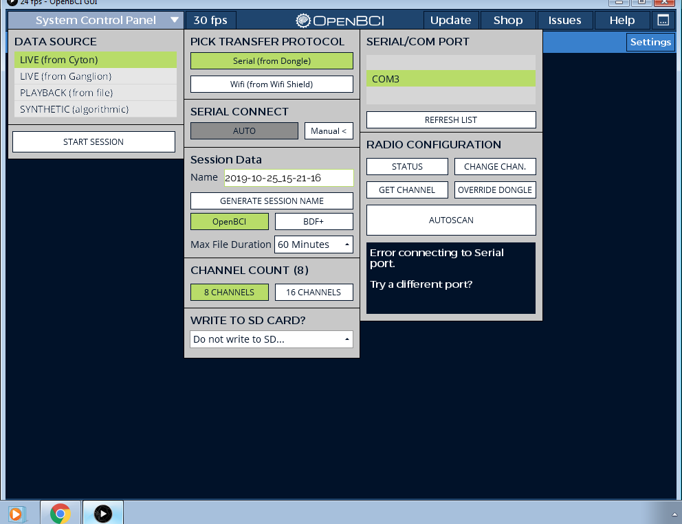The width and height of the screenshot is (682, 524).
Task: Open the Shop menu item
Action: point(507,21)
